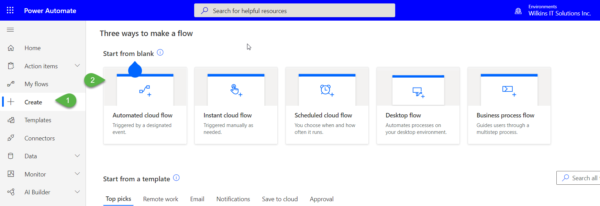This screenshot has width=600, height=206.
Task: Expand the AI Builder chevron
Action: click(x=77, y=192)
